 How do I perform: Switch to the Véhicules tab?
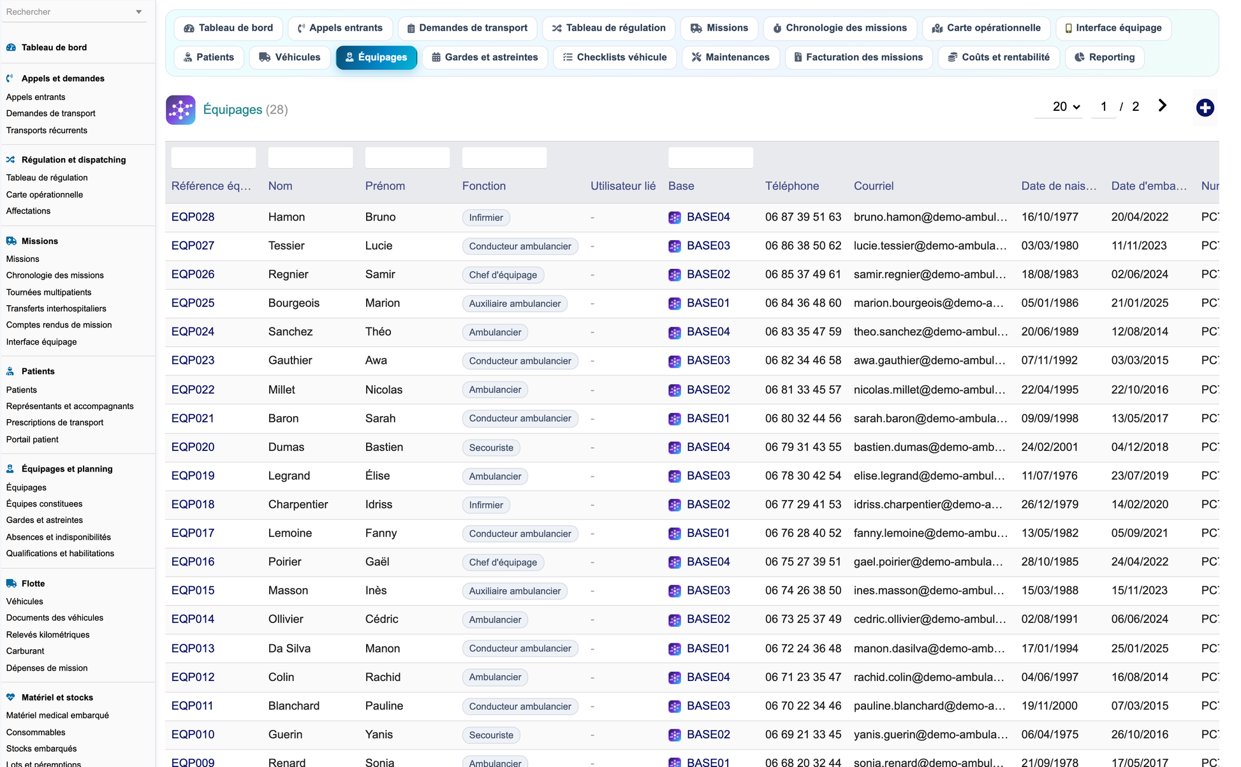pos(290,57)
